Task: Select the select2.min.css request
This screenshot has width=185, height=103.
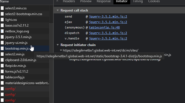Action: (25, 8)
